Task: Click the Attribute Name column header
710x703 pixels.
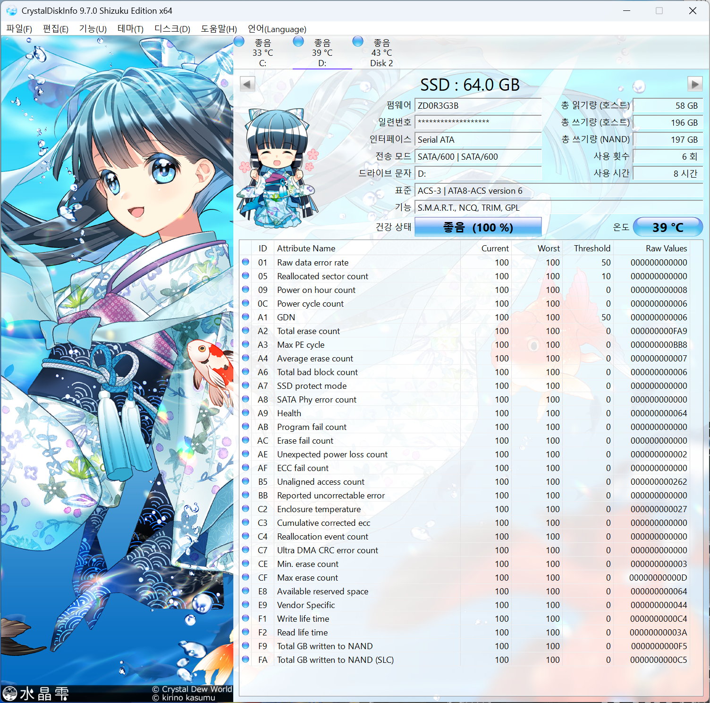Action: [x=367, y=248]
